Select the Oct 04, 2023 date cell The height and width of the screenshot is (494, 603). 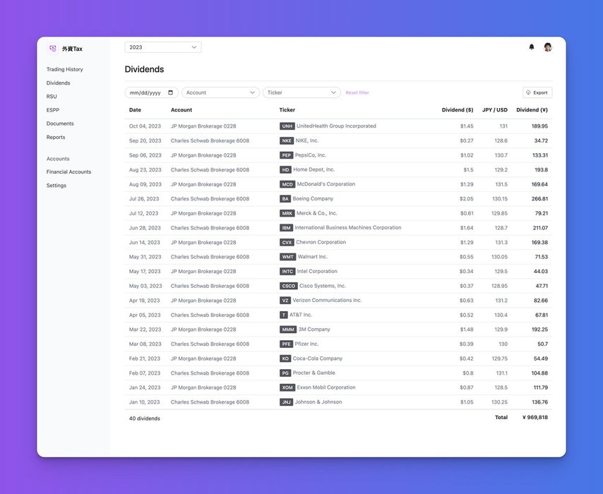[145, 126]
